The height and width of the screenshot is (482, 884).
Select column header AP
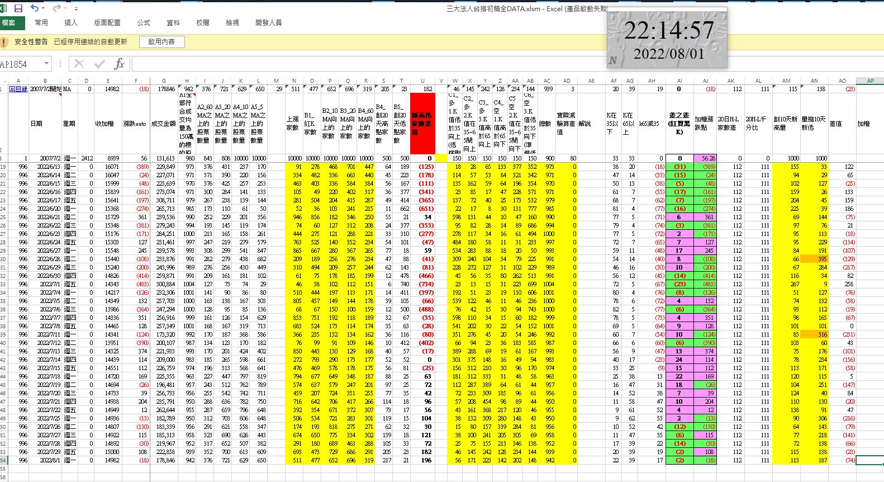point(870,81)
